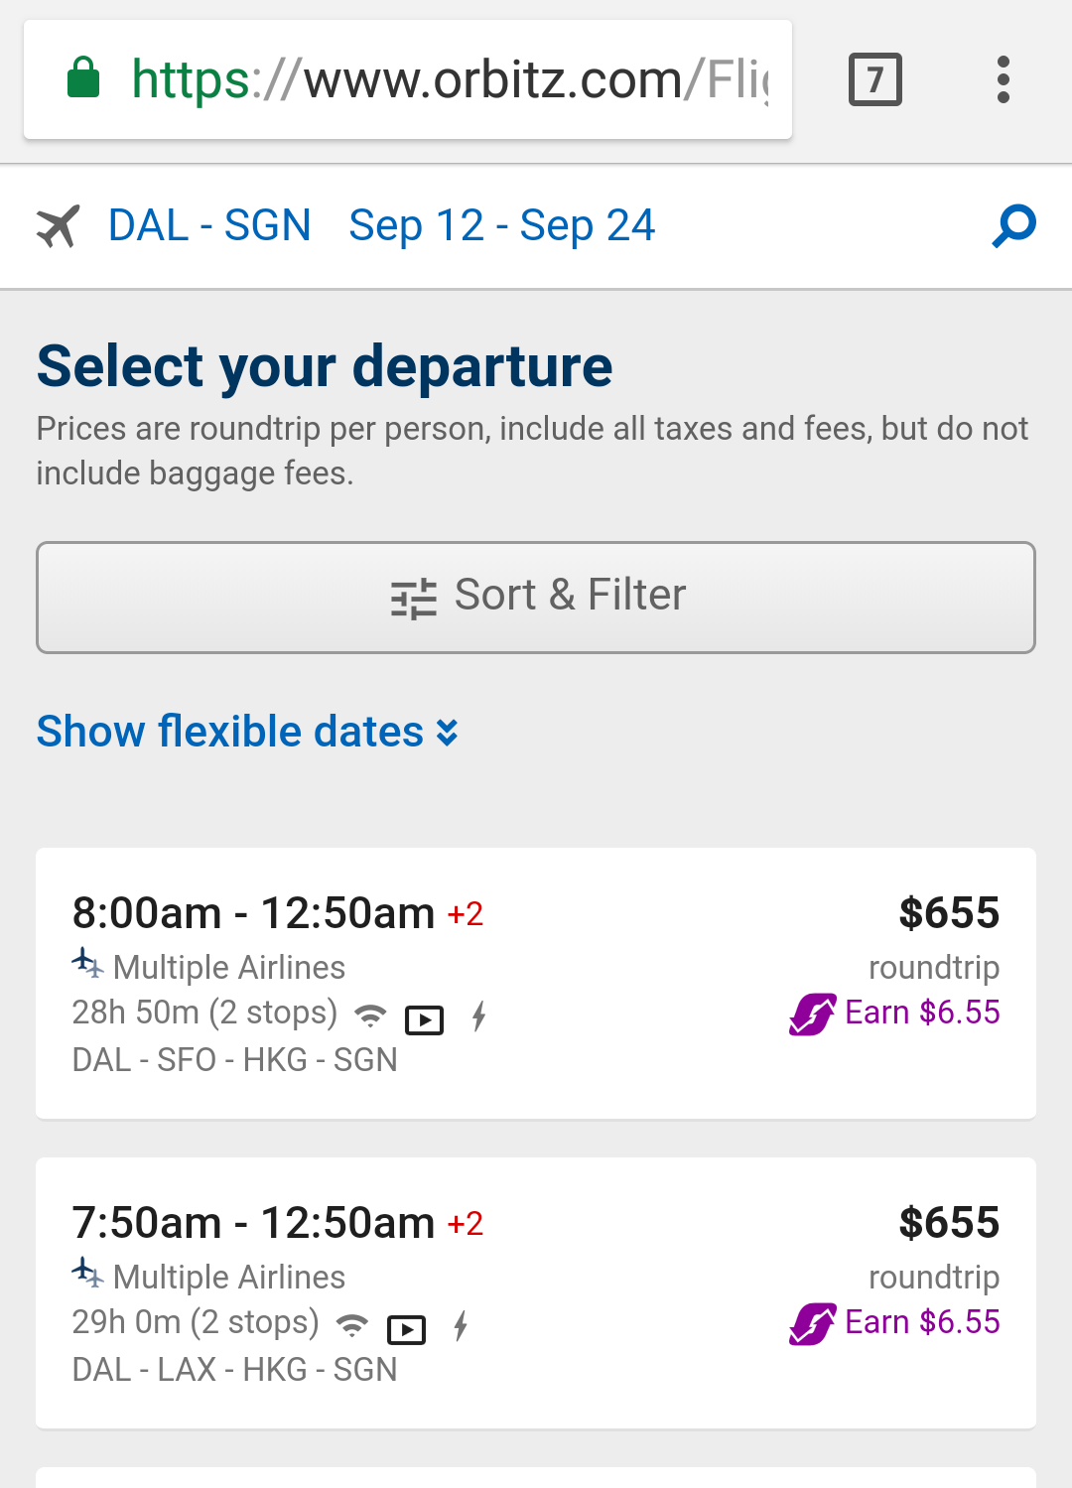This screenshot has width=1072, height=1488.
Task: Click video entertainment icon on the 29h 0m flight
Action: (406, 1328)
